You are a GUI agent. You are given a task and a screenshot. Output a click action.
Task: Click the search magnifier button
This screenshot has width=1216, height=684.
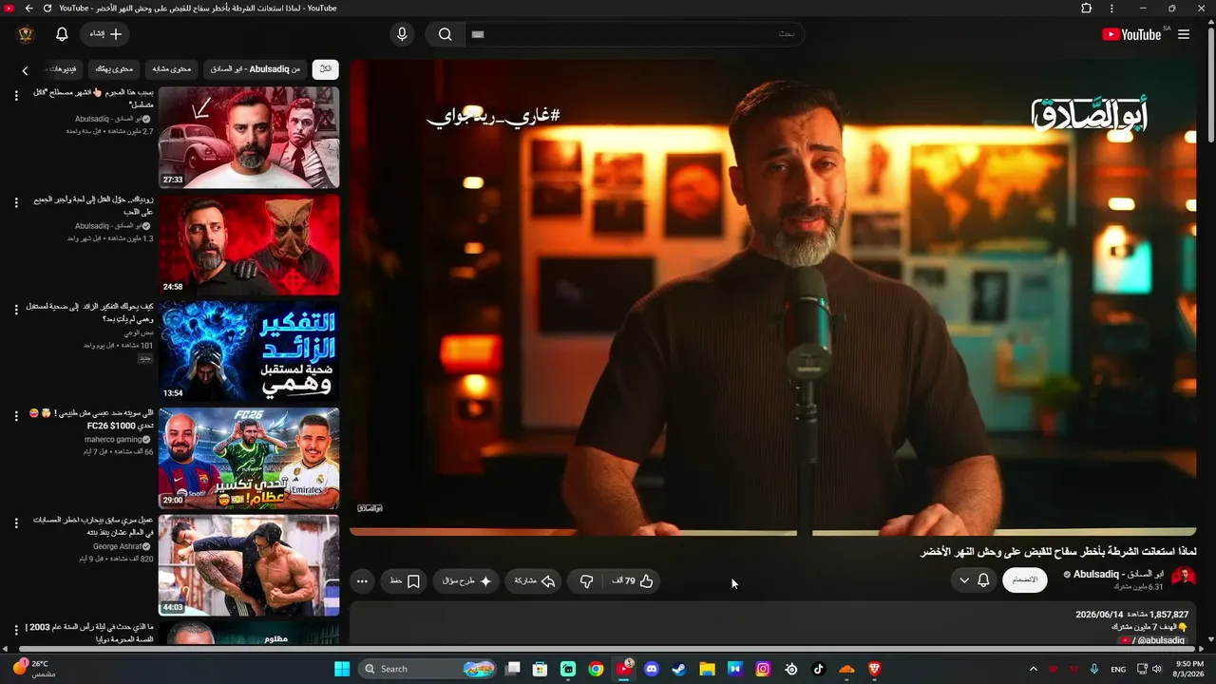tap(445, 34)
